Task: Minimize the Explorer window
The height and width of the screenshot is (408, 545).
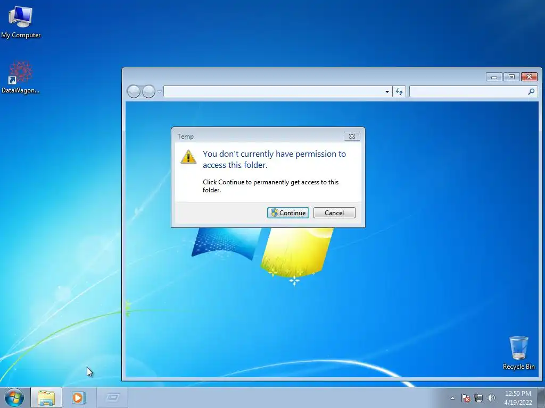Action: [494, 76]
